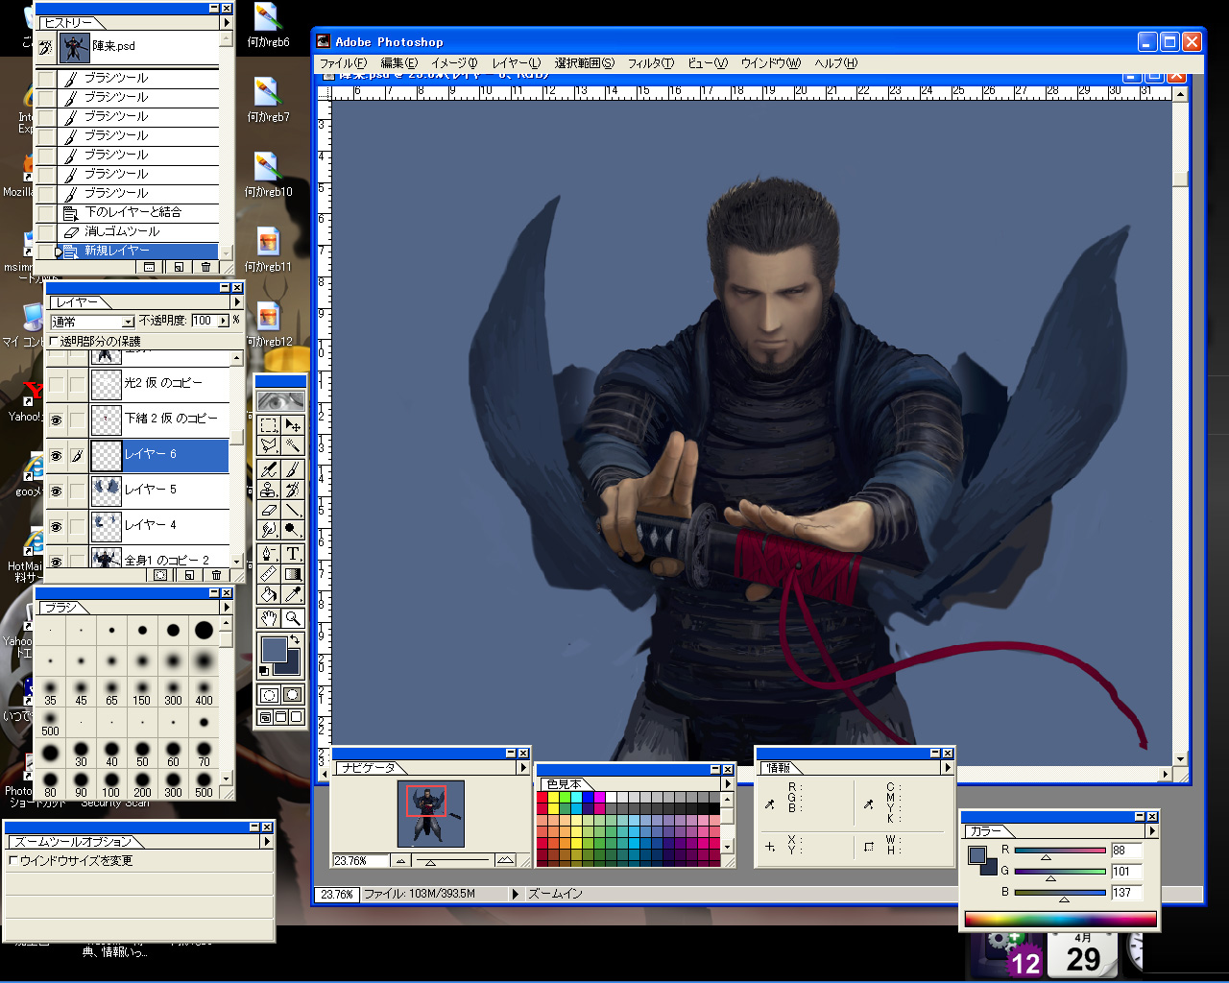This screenshot has width=1229, height=983.
Task: Open the ファイル(F) menu
Action: [343, 63]
